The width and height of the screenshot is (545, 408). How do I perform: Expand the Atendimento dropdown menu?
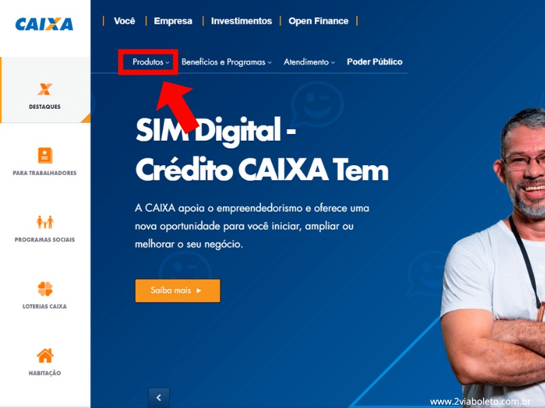pyautogui.click(x=309, y=62)
